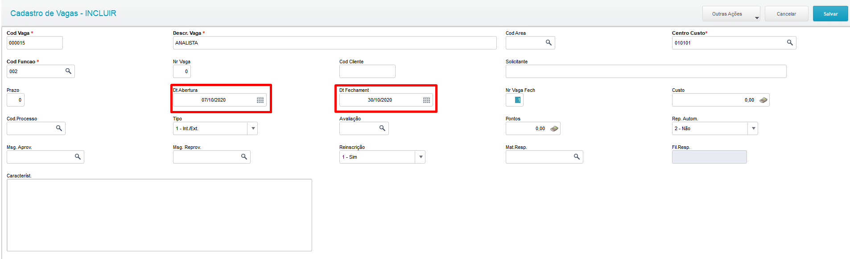Viewport: 850px width, 259px height.
Task: Click the Nr Vaga input field
Action: [x=182, y=71]
